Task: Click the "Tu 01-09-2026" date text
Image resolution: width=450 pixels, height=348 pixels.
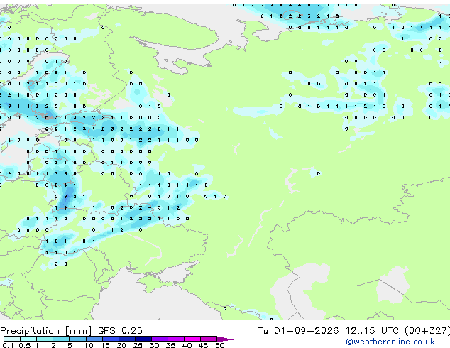Action: click(x=298, y=331)
